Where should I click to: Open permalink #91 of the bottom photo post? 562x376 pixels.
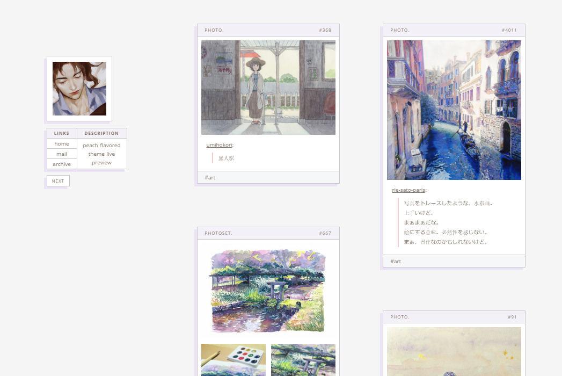click(x=512, y=317)
